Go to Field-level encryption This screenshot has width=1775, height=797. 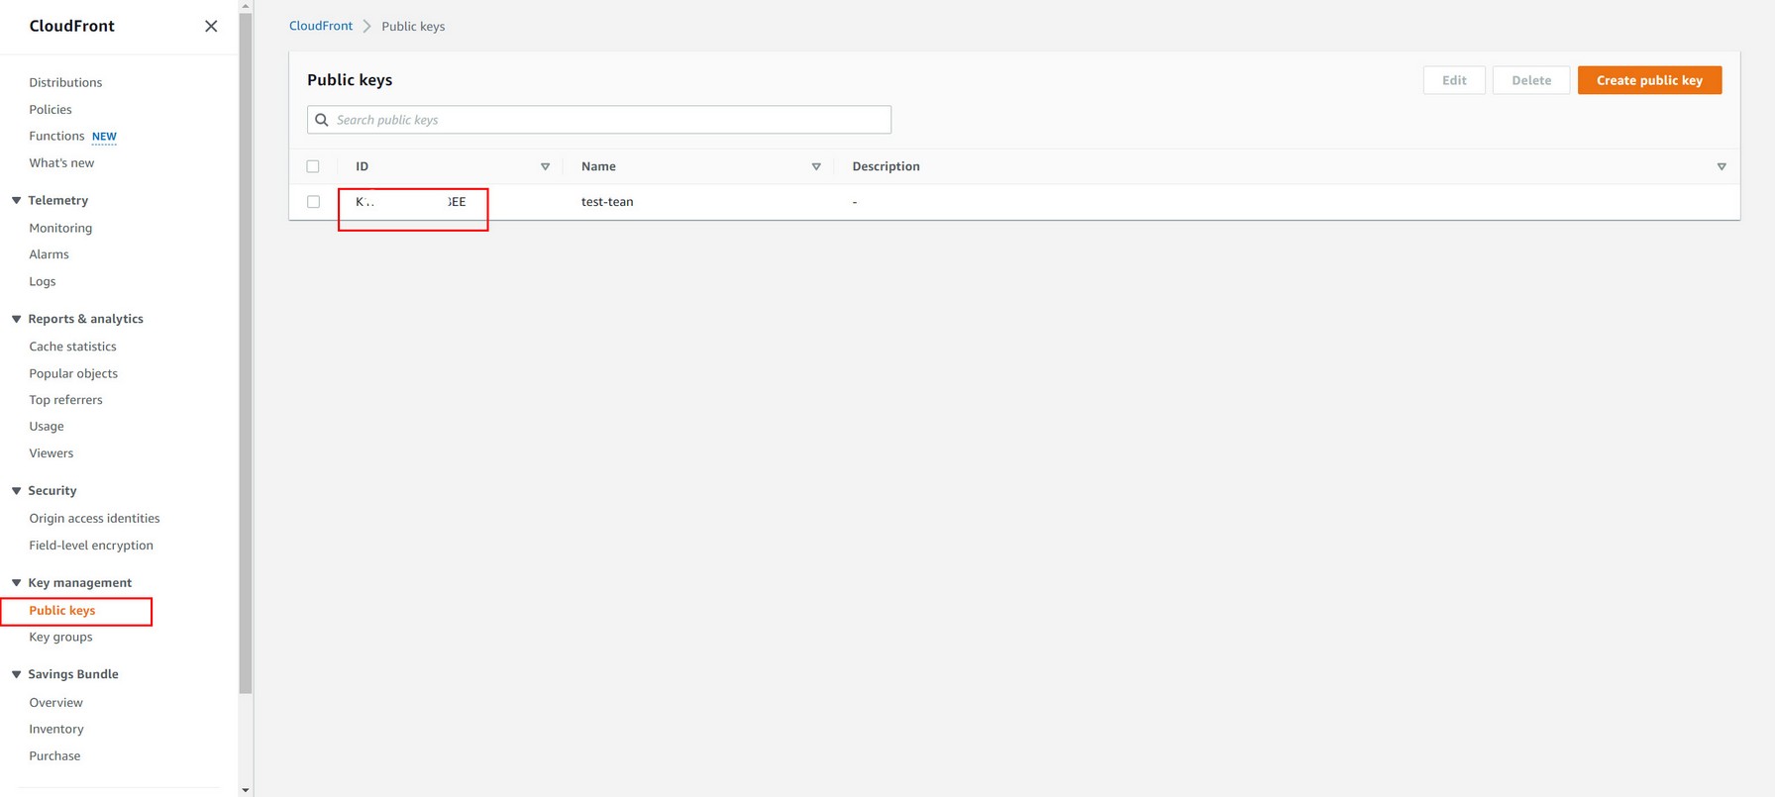[x=91, y=545]
